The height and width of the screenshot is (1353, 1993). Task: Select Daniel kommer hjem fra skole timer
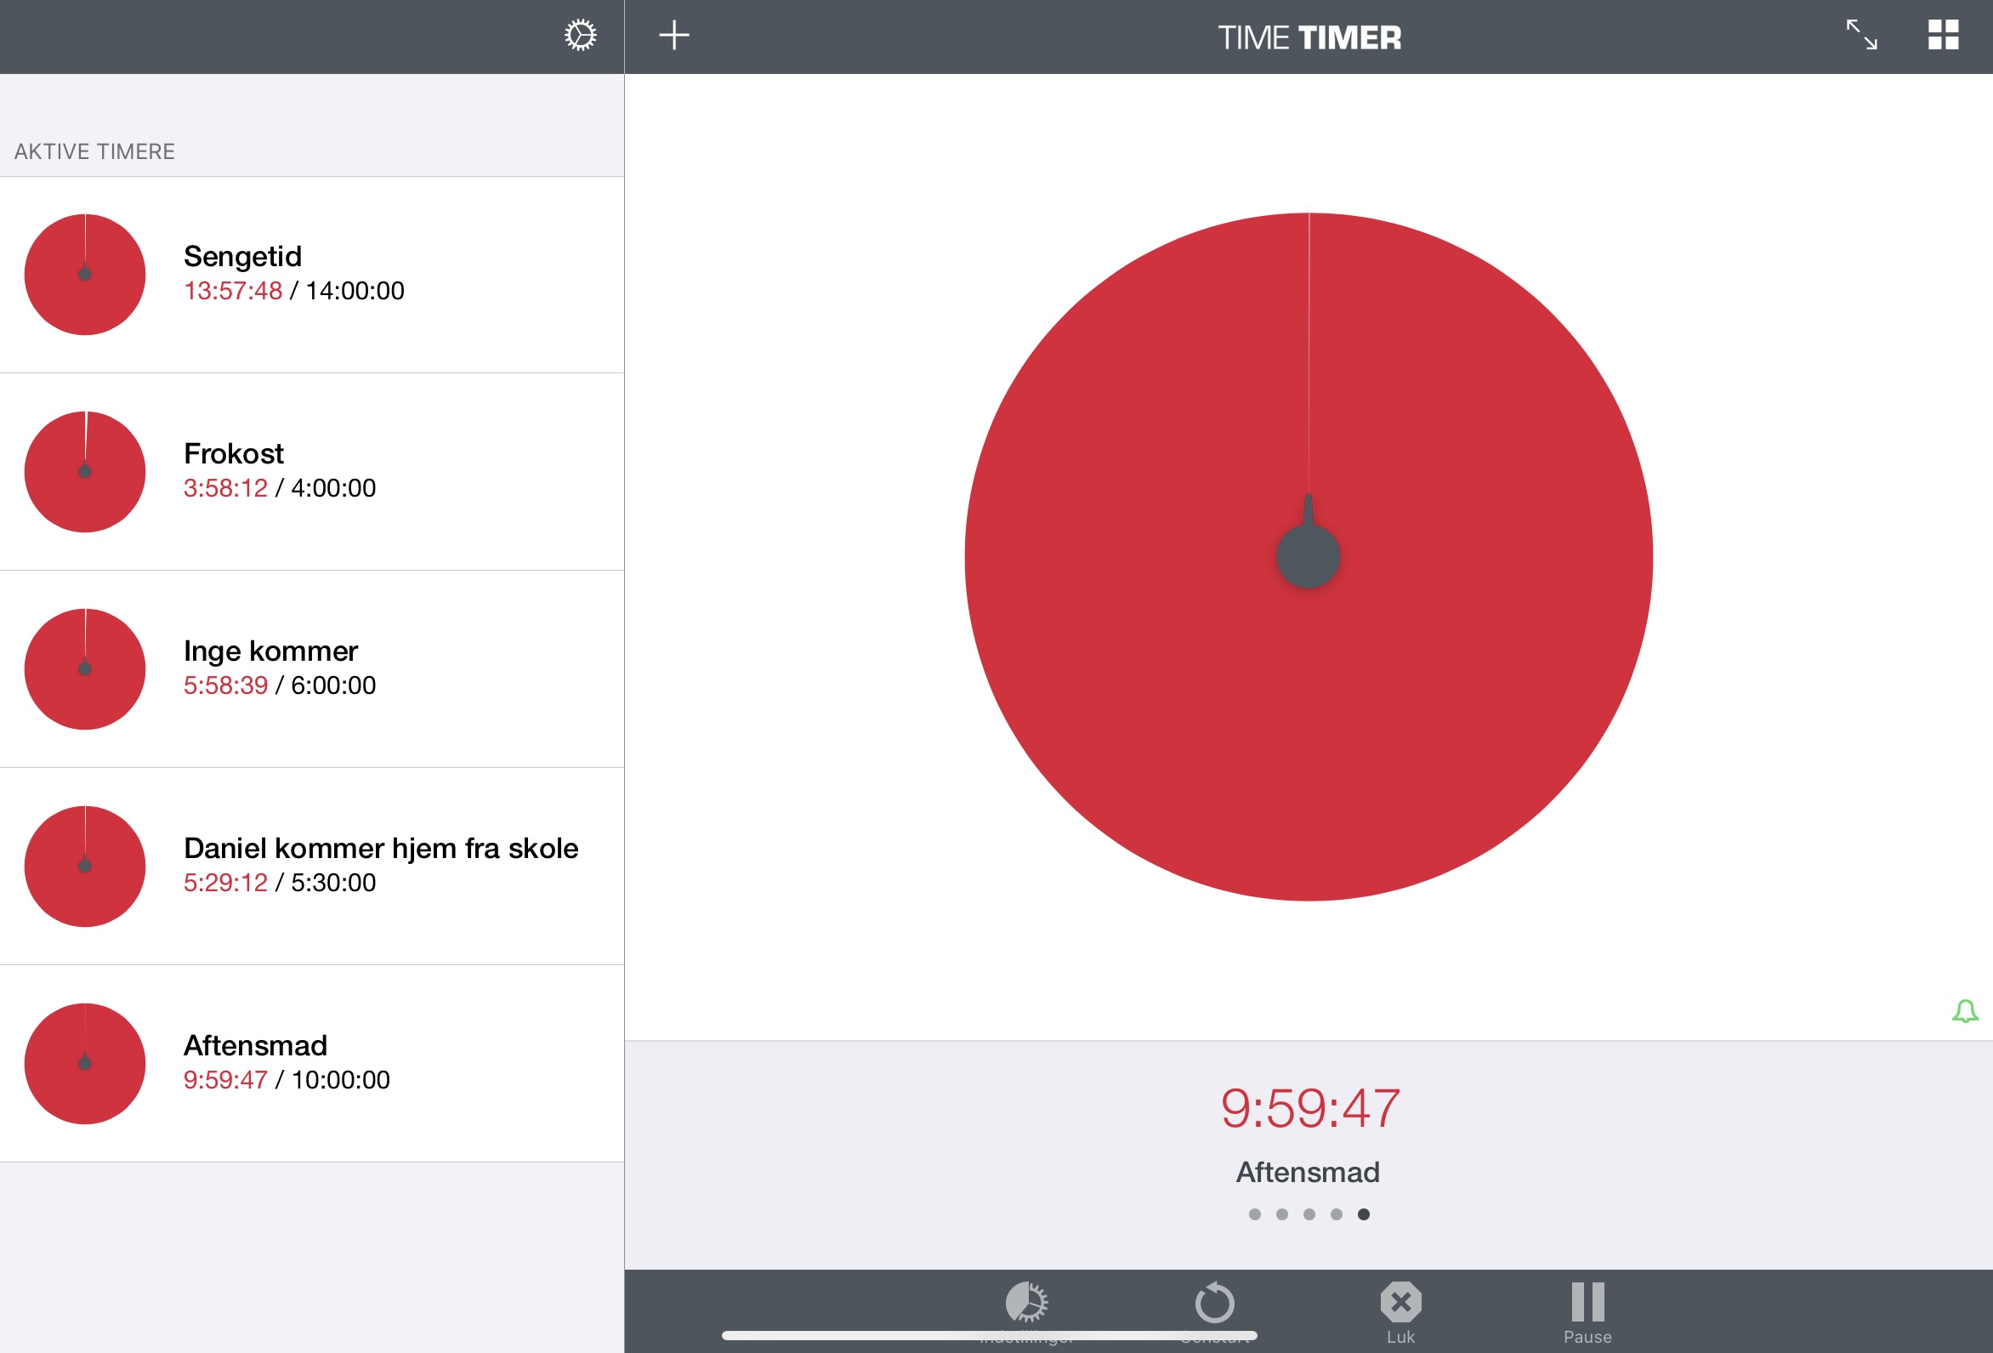click(312, 867)
